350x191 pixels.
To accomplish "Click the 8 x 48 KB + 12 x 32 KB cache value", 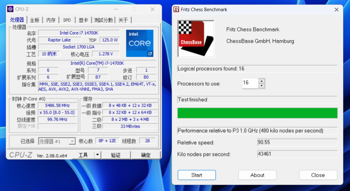I will coord(130,106).
